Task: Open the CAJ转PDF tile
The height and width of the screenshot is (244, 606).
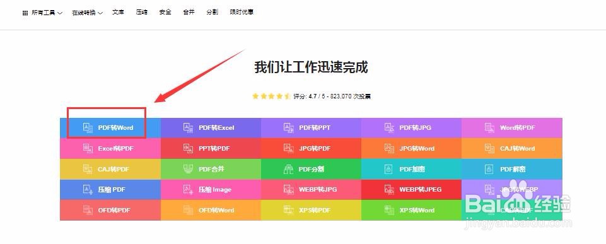Action: [x=110, y=169]
